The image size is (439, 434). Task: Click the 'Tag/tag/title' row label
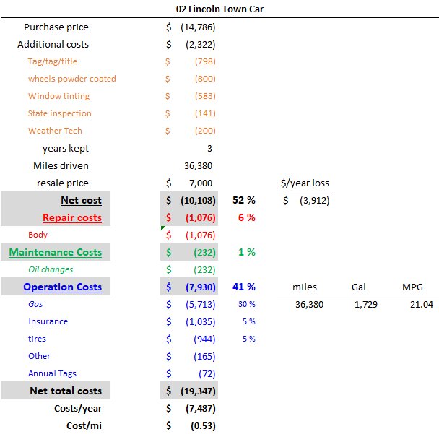pos(53,61)
